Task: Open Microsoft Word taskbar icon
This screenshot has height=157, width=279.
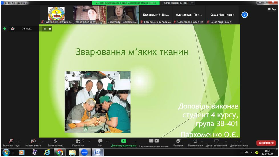Action: click(x=98, y=152)
